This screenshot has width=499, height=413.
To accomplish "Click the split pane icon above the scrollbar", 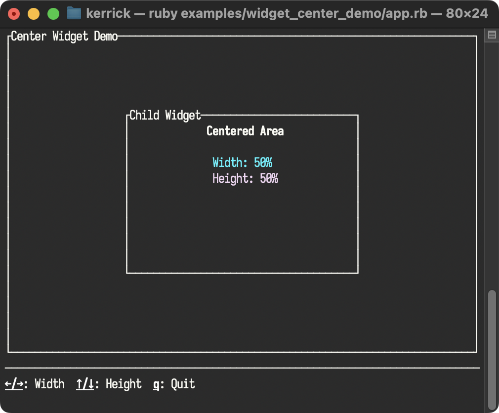I will (x=492, y=35).
